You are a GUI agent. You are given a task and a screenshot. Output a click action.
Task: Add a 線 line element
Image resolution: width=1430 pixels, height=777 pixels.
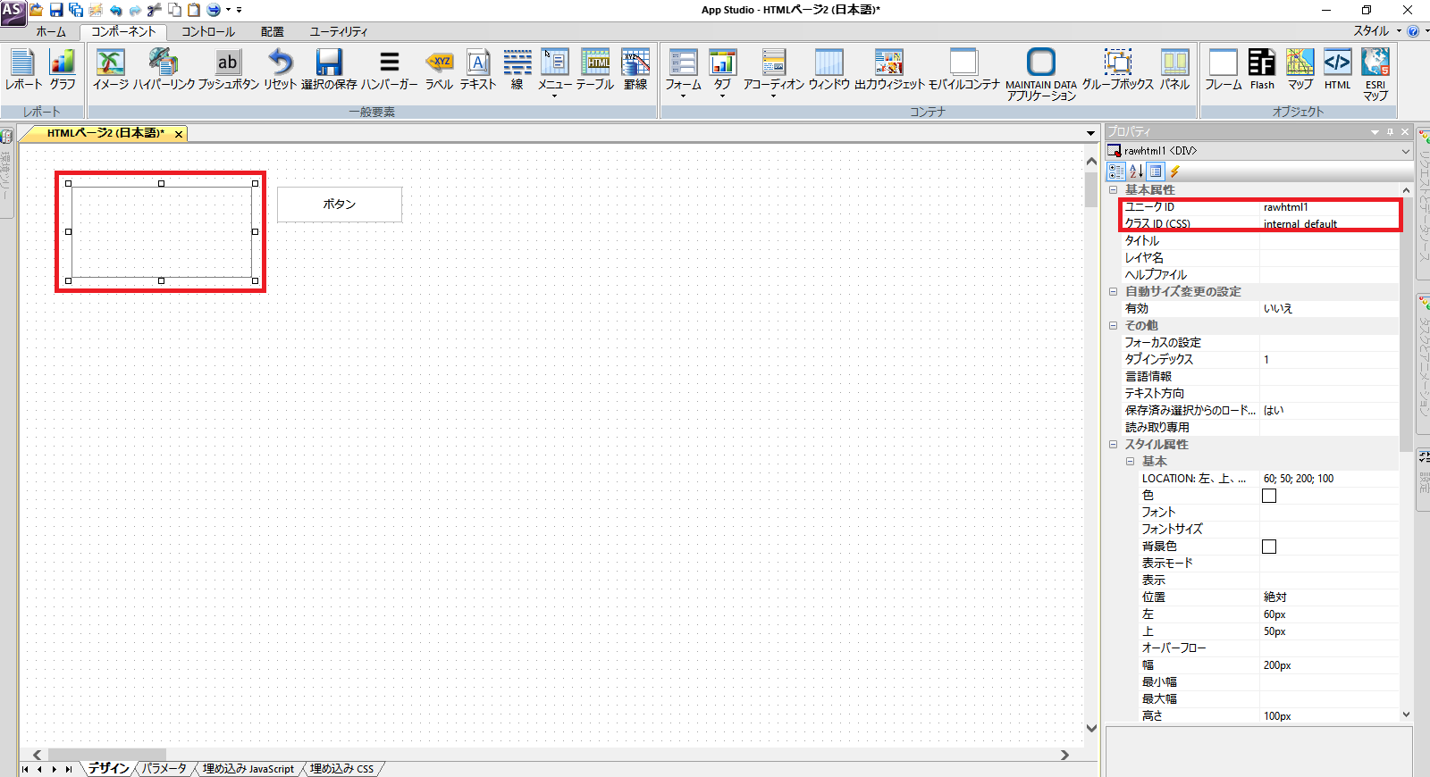(x=517, y=70)
